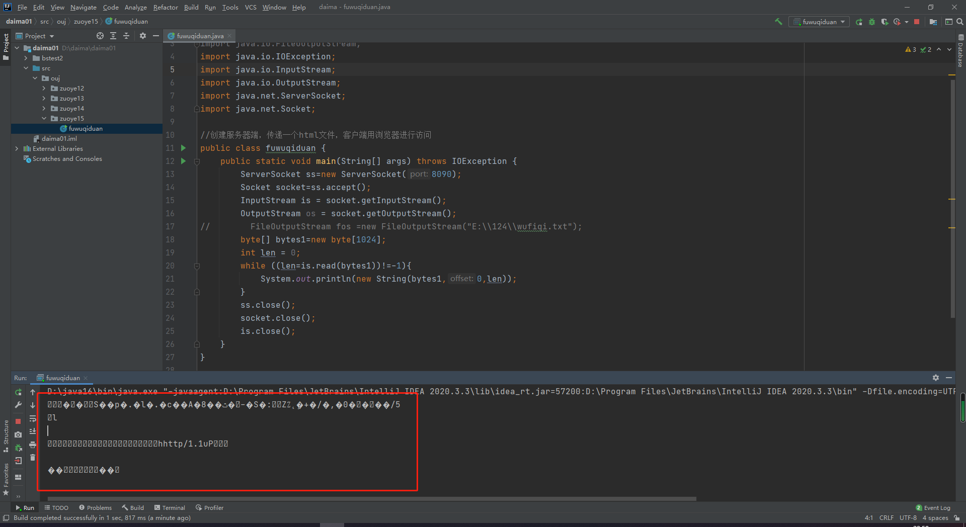
Task: Click the console horizontal scrollbar
Action: tap(371, 499)
